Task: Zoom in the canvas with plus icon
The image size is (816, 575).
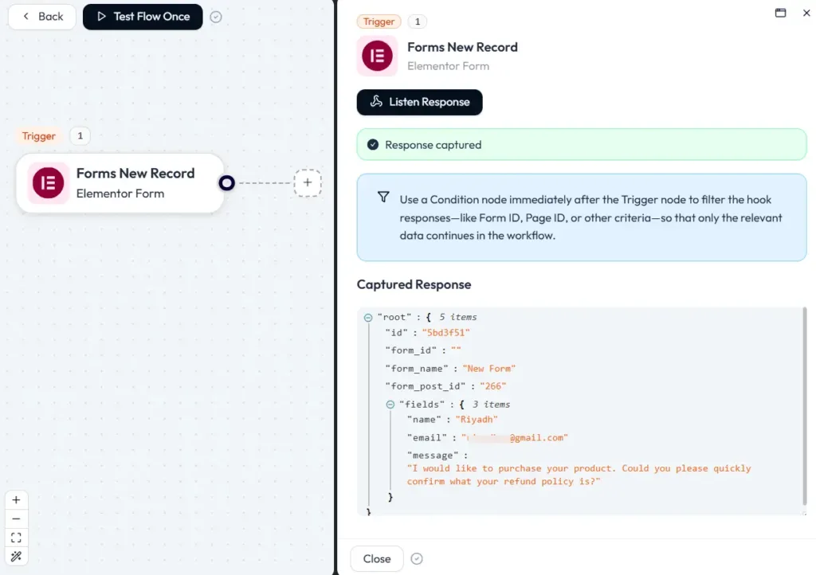Action: pyautogui.click(x=16, y=500)
